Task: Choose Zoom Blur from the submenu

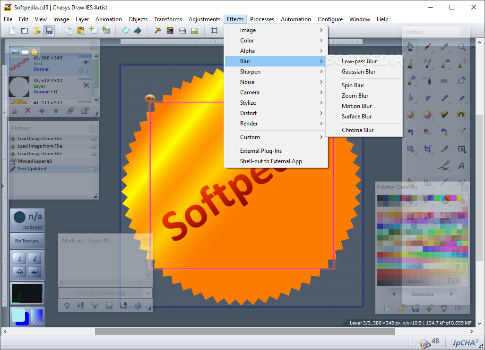Action: [x=355, y=96]
